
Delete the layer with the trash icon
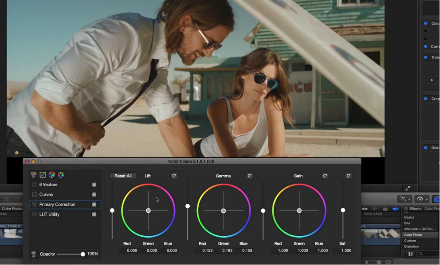(34, 254)
